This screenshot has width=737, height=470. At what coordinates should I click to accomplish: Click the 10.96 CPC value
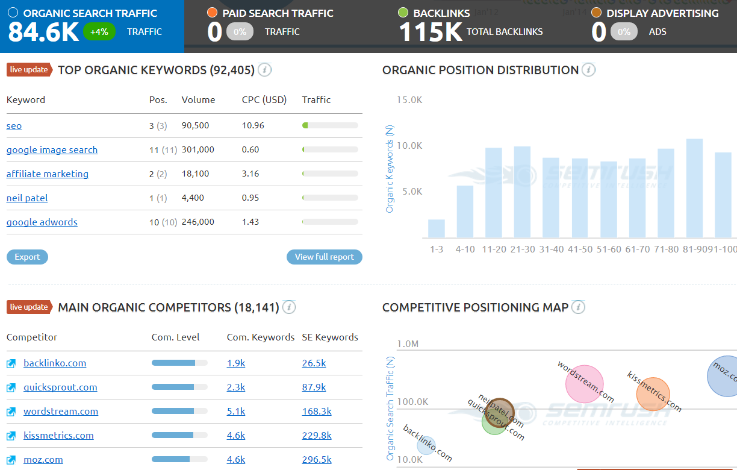point(253,126)
